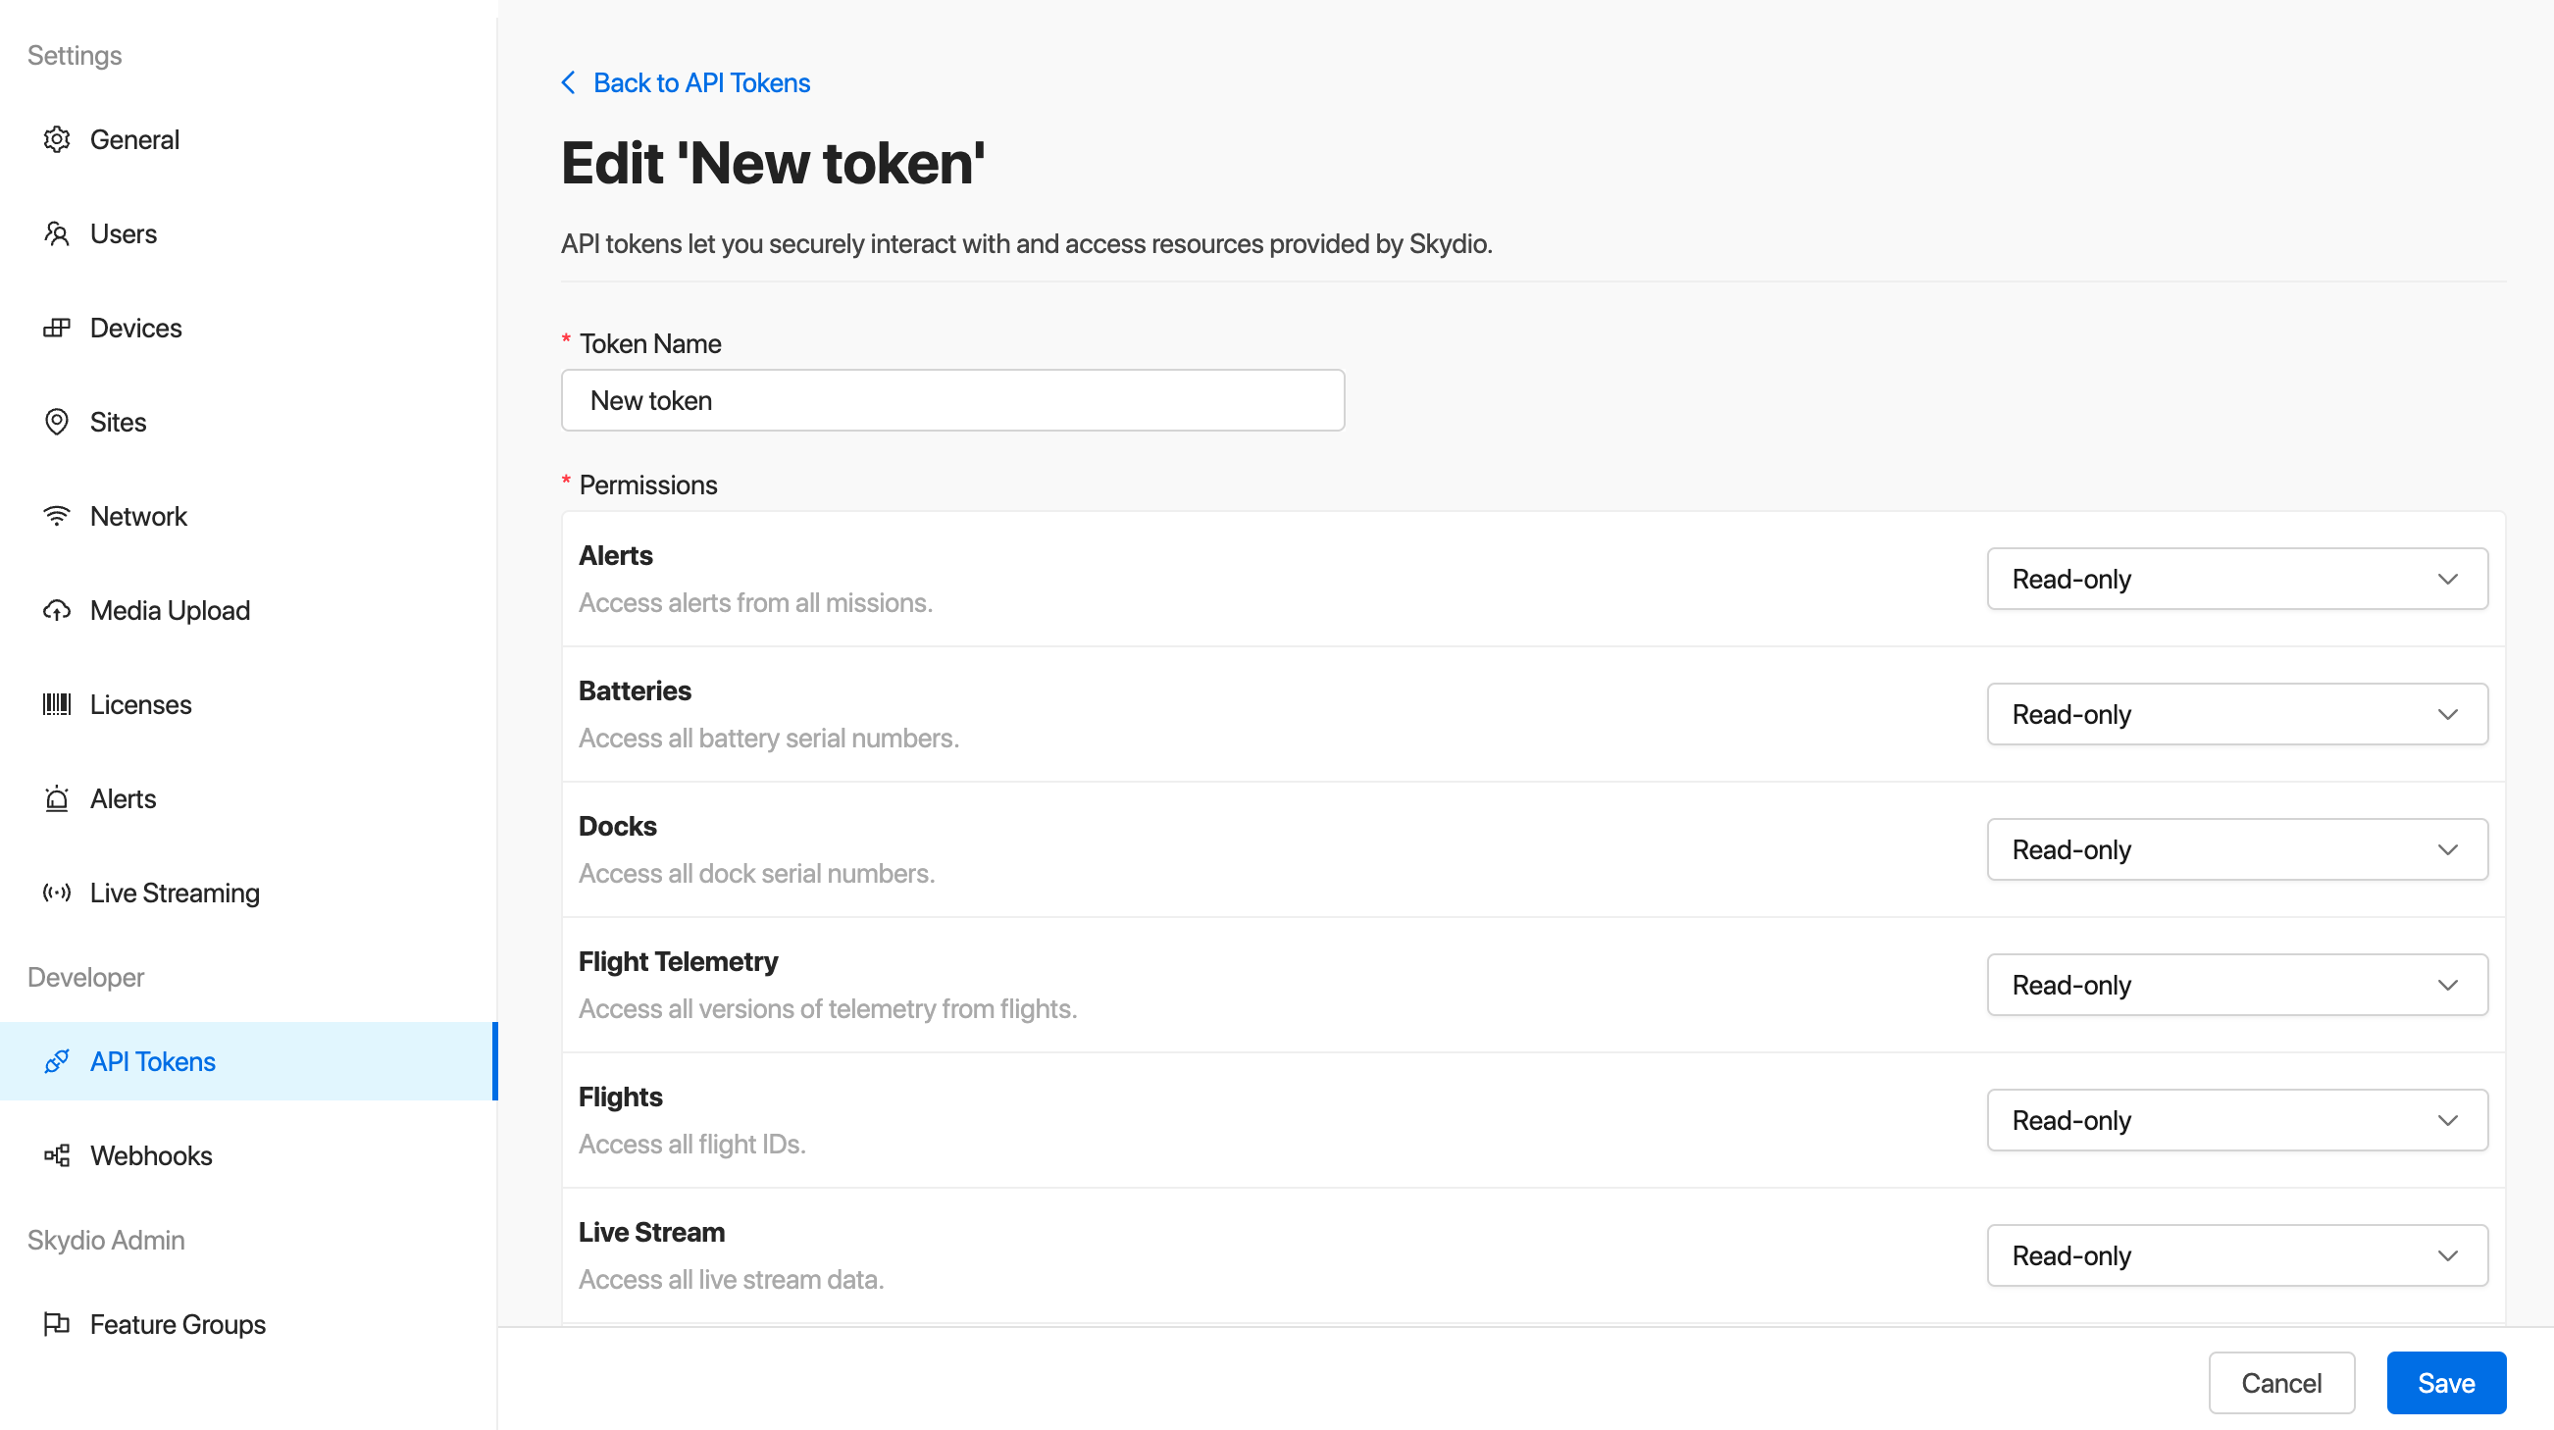Click the Feature Groups flag icon

(x=57, y=1325)
